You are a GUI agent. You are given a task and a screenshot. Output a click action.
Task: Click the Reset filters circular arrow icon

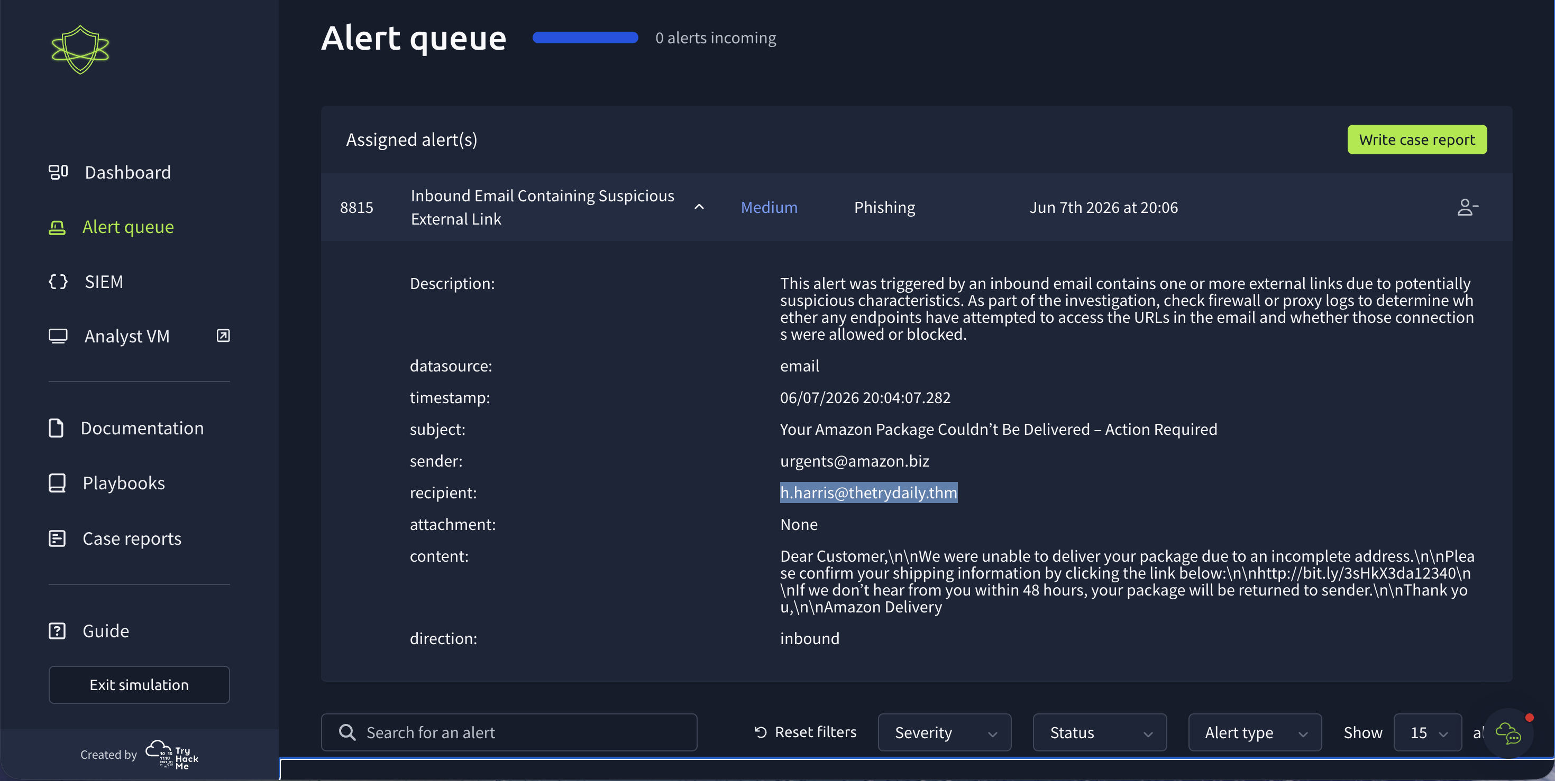point(761,732)
